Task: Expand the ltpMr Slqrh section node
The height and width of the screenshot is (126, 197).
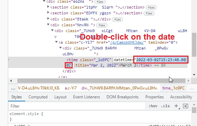Action: coord(48,6)
